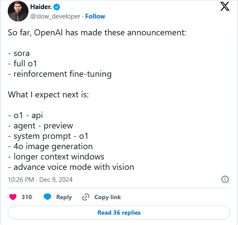Click the blue verified badge

(x=57, y=7)
